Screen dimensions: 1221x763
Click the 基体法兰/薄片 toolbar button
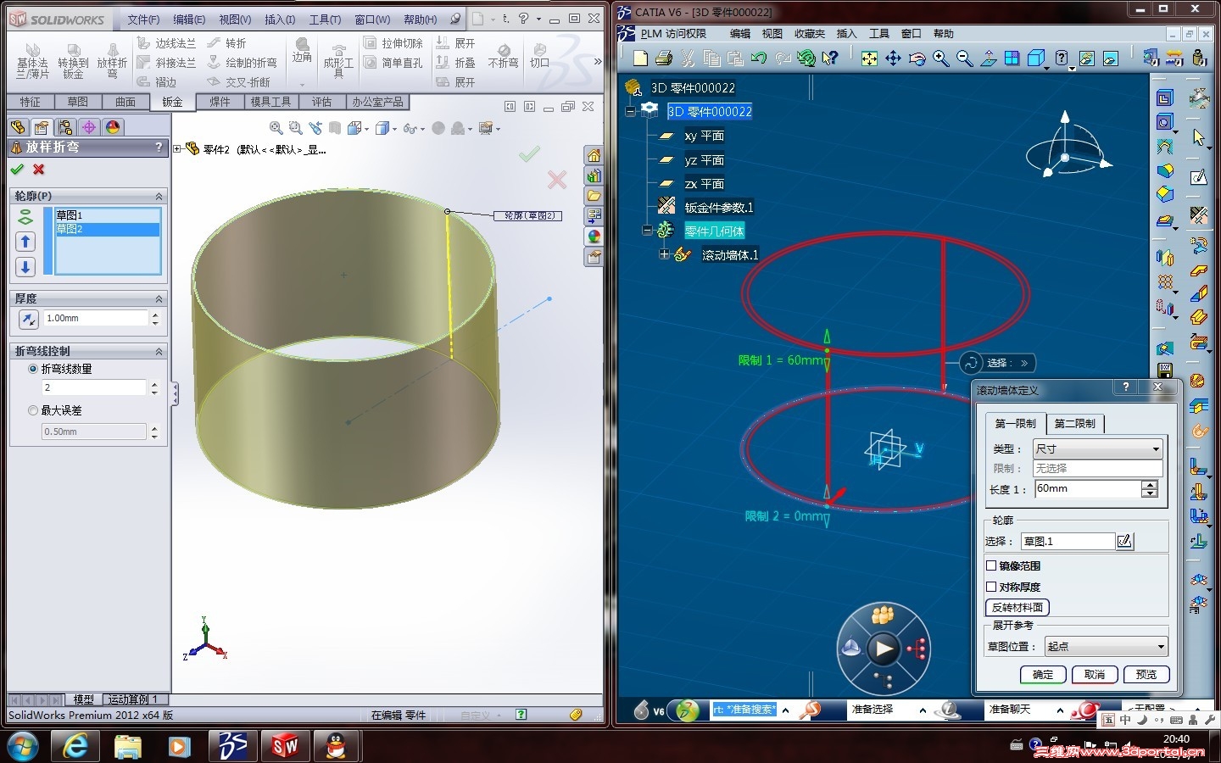[x=32, y=59]
